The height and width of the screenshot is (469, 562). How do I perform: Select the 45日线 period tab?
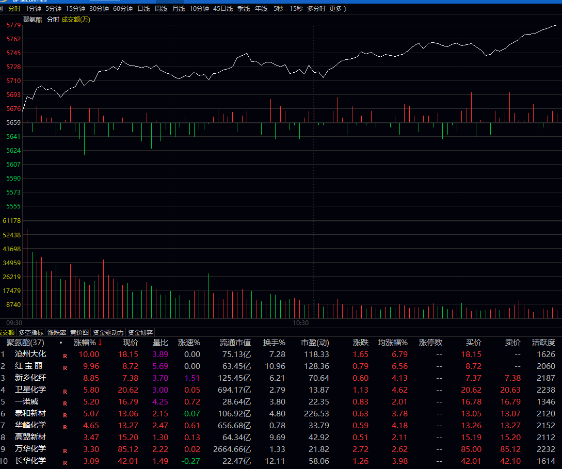[223, 9]
